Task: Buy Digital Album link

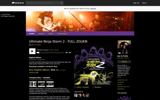Action: pos(39,70)
